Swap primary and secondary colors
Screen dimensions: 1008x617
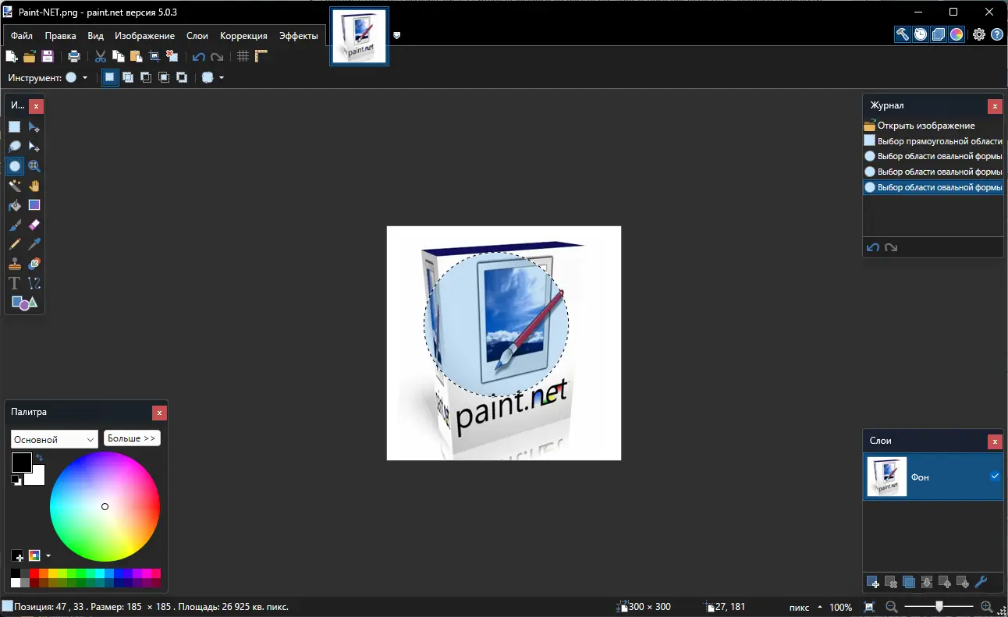(39, 458)
